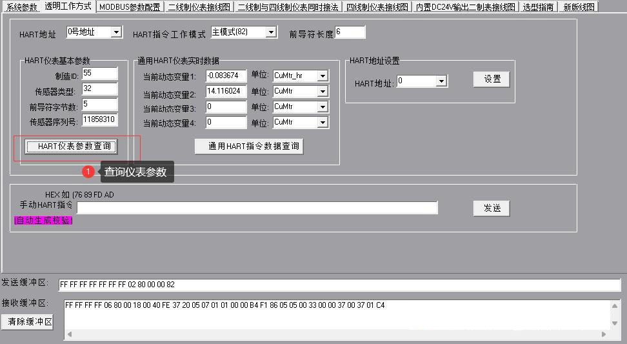Image resolution: width=627 pixels, height=344 pixels.
Task: Select the 透明工作方式 tab
Action: 68,6
